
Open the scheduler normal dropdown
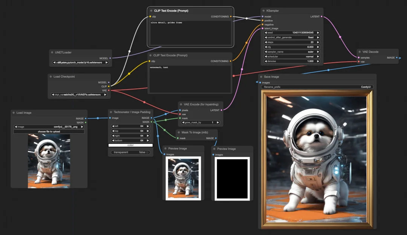tap(292, 56)
